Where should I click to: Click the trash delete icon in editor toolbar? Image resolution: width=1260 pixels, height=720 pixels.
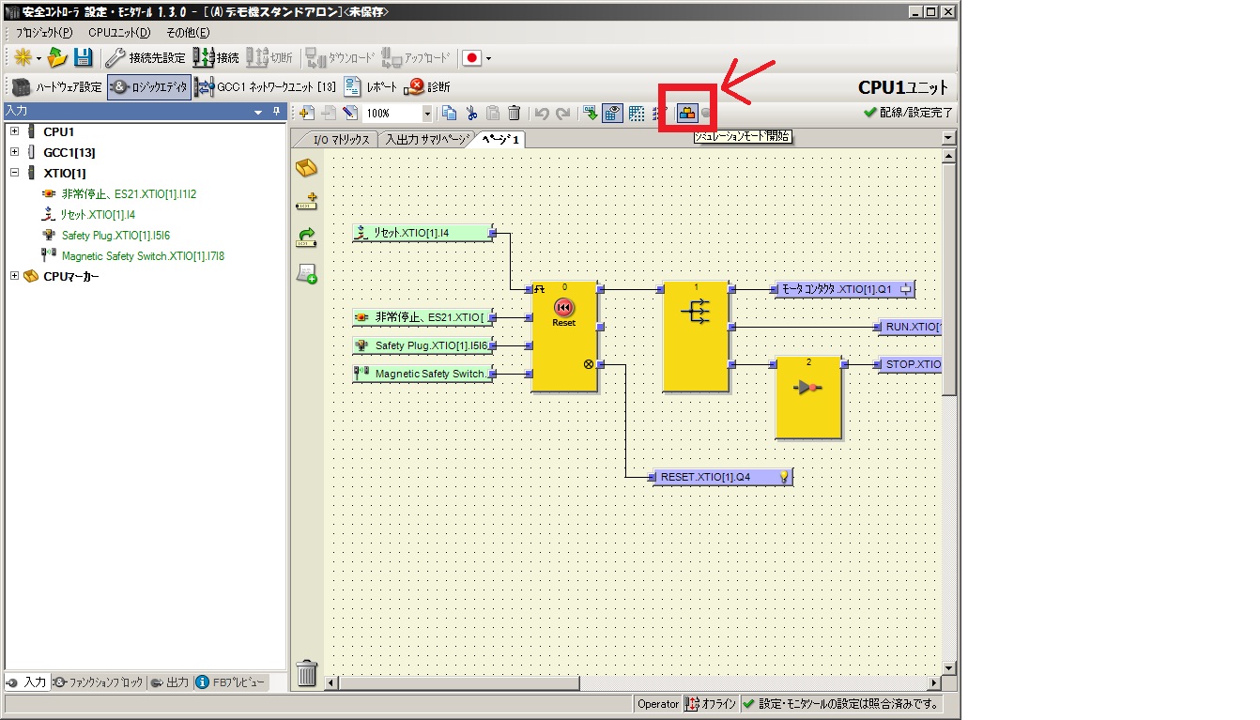click(x=514, y=114)
